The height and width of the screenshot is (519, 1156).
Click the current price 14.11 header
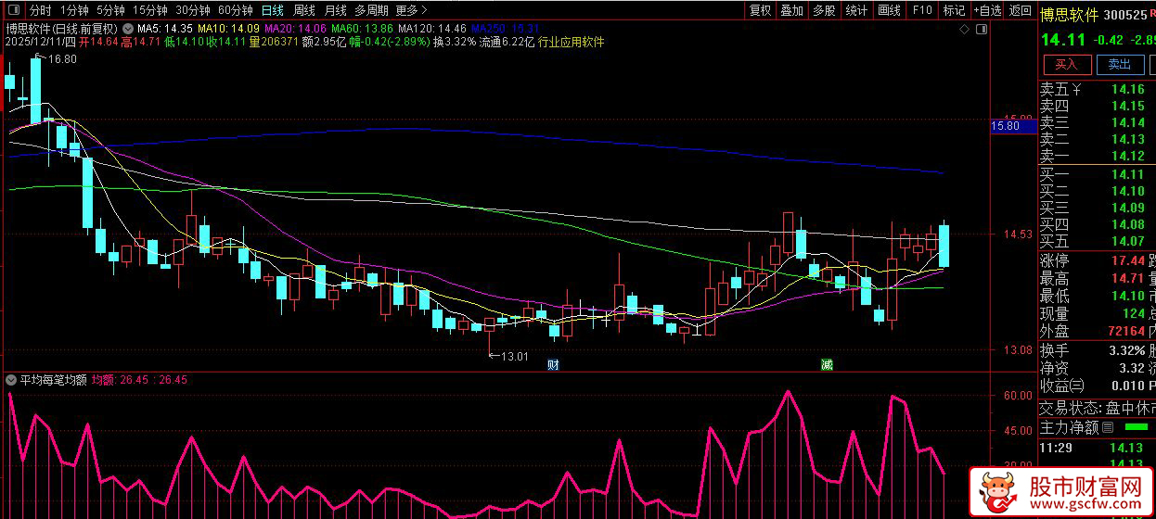tap(1061, 40)
